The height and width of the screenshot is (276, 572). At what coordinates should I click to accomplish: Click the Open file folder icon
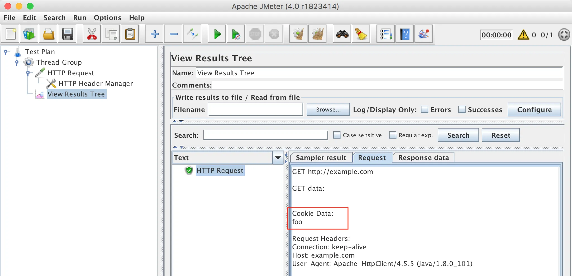(48, 34)
